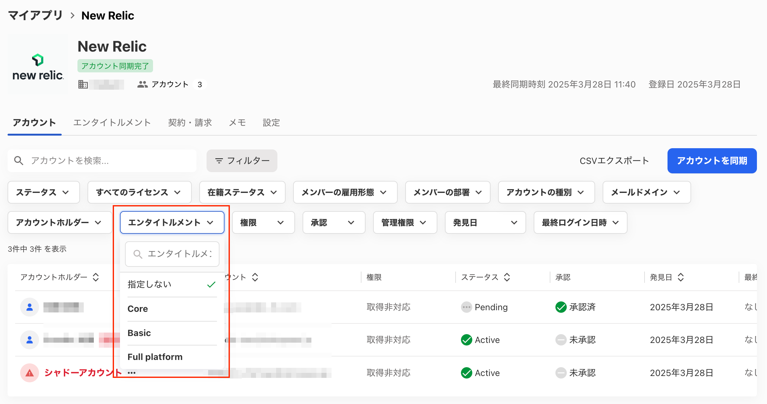767x404 pixels.
Task: Click the 承認 column header
Action: pyautogui.click(x=563, y=277)
